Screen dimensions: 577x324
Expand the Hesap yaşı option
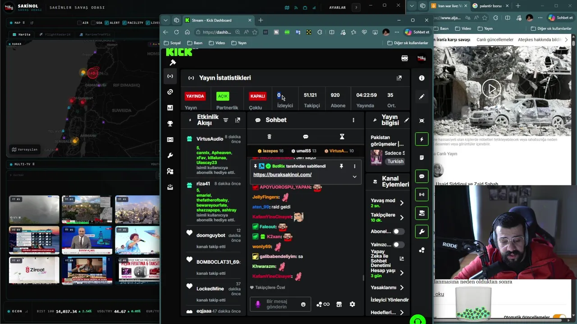tap(402, 273)
